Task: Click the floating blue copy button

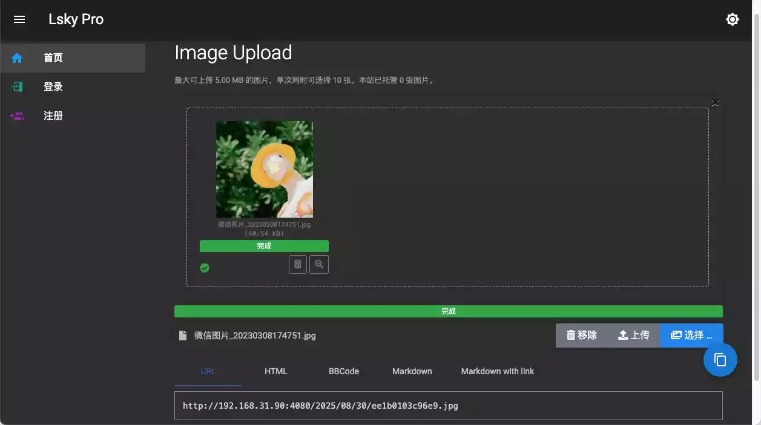Action: coord(720,360)
